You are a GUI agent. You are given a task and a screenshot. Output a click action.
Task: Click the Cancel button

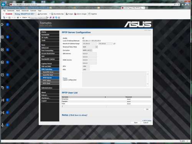pyautogui.click(x=146, y=122)
